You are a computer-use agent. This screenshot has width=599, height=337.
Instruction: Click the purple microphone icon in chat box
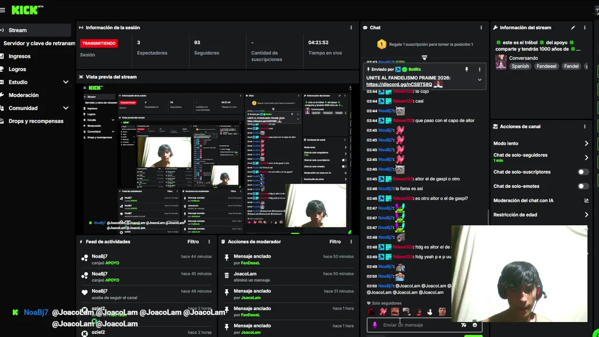click(x=375, y=325)
